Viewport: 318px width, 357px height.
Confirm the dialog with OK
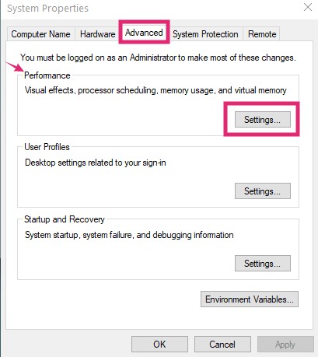[159, 345]
